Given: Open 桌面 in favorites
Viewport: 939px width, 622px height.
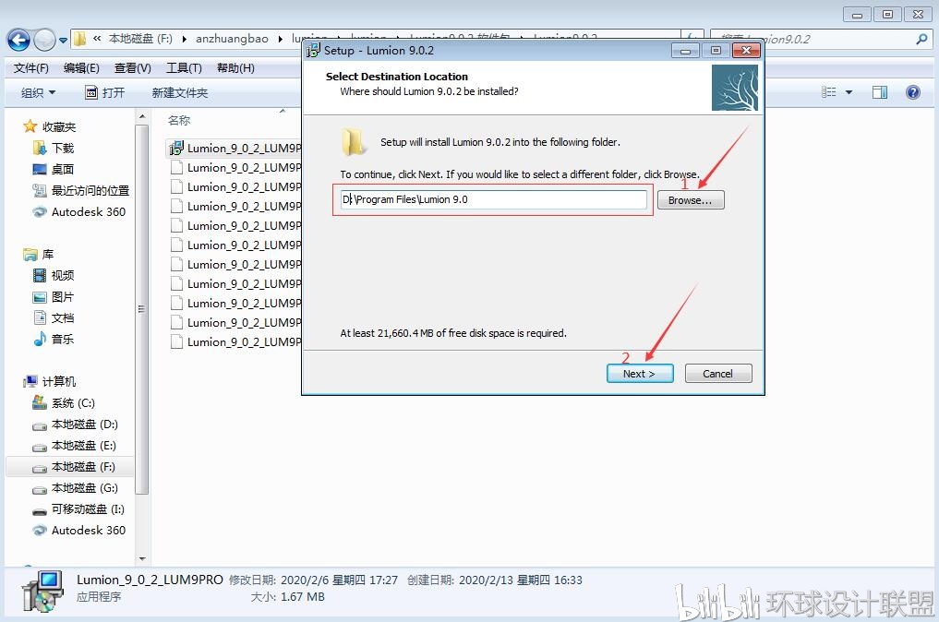Looking at the screenshot, I should pyautogui.click(x=62, y=170).
